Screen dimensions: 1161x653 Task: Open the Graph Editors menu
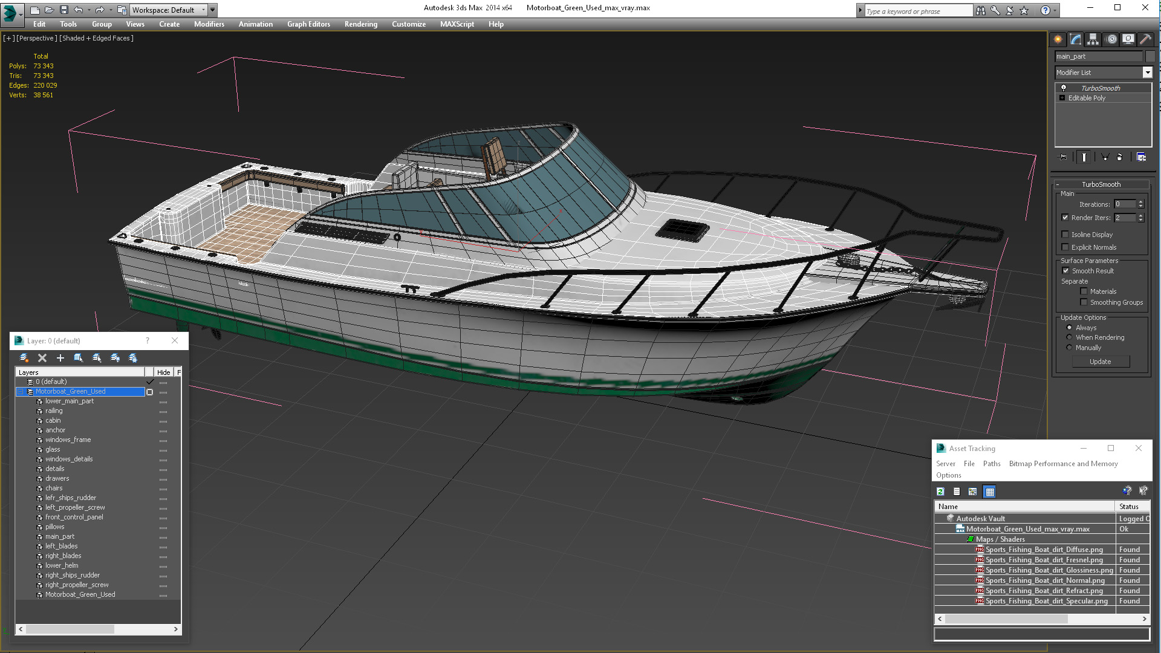coord(308,24)
